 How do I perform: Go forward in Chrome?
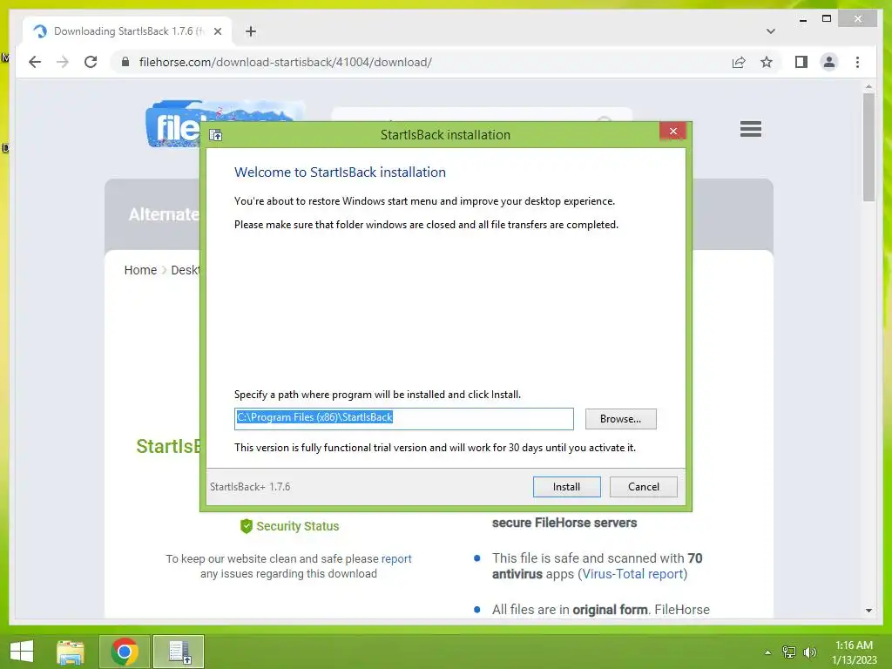tap(63, 62)
